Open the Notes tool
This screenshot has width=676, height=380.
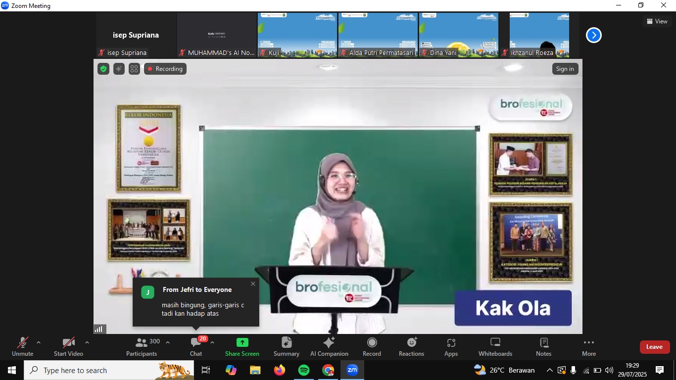tap(543, 346)
